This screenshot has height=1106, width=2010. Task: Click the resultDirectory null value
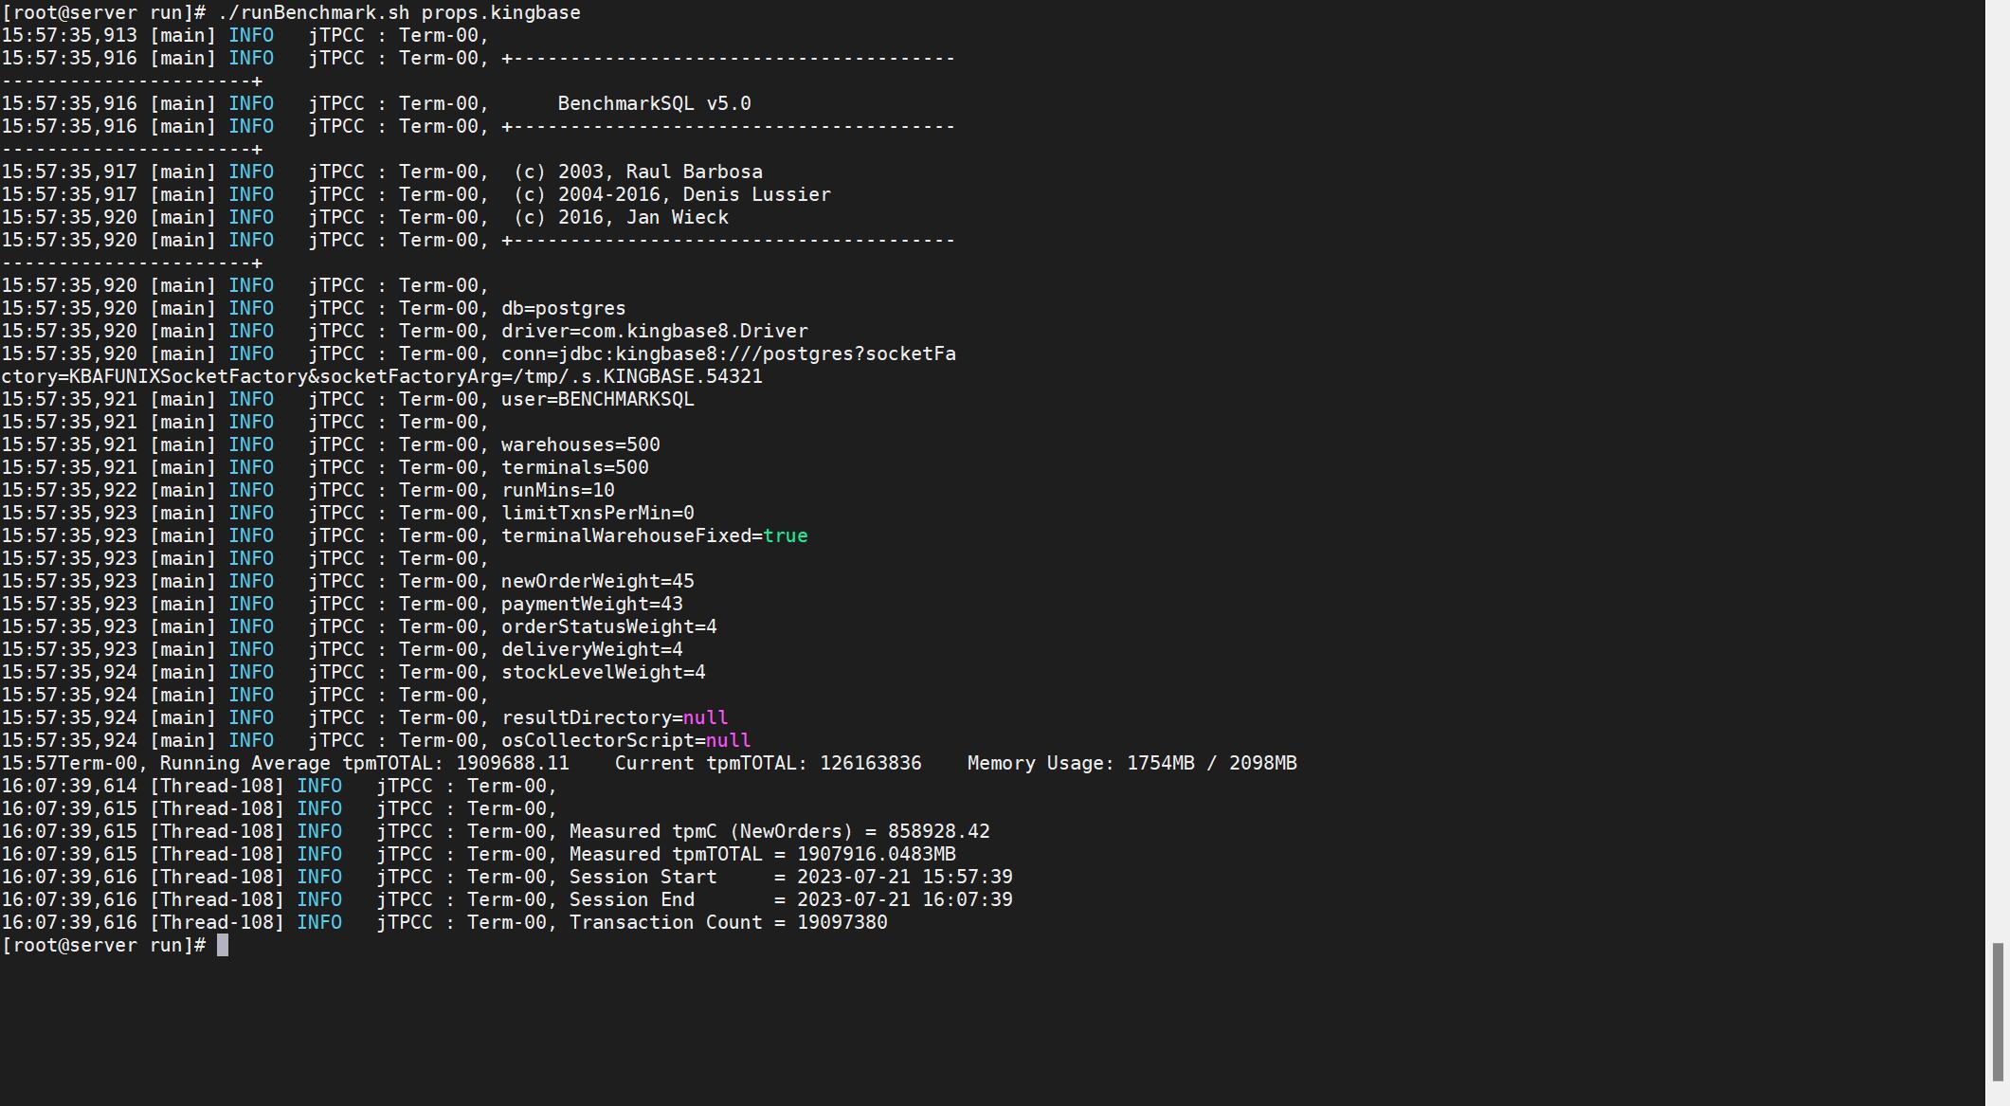point(705,717)
